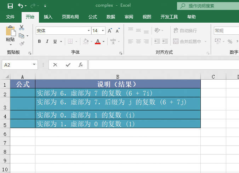Click the Cut scissors icon

pos(22,28)
